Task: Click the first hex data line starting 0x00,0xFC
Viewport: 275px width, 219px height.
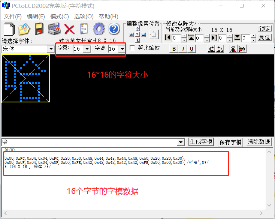Action: tap(95, 158)
